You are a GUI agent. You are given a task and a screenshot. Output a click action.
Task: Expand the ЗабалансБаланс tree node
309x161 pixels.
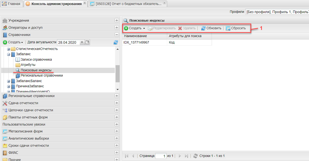pyautogui.click(x=9, y=81)
